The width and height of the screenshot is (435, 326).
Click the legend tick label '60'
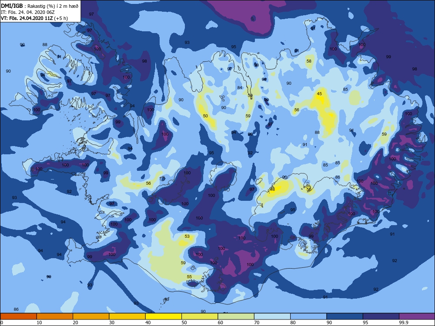click(221, 323)
